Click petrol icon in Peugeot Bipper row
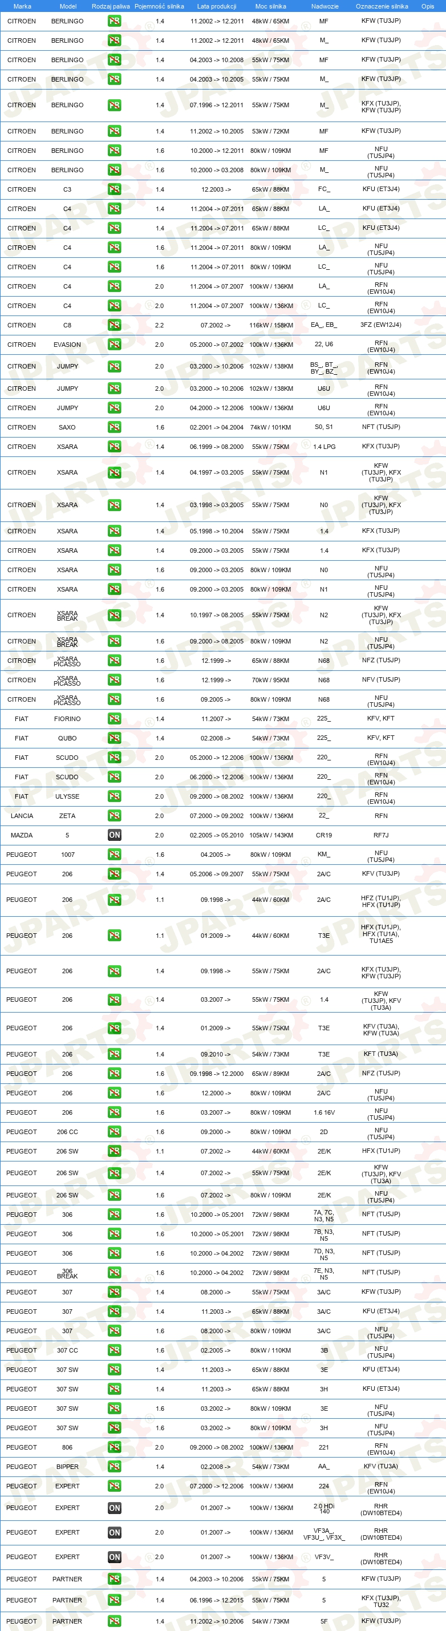Viewport: 446px width, 1631px height. pyautogui.click(x=115, y=1466)
